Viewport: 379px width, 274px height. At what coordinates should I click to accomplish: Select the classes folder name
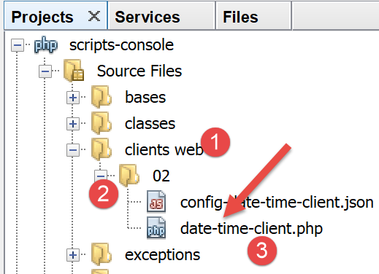(150, 124)
